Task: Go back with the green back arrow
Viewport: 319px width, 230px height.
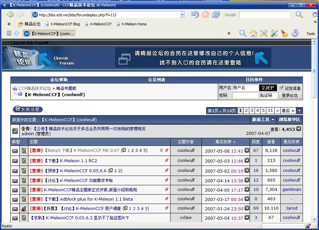Action: click(x=10, y=14)
